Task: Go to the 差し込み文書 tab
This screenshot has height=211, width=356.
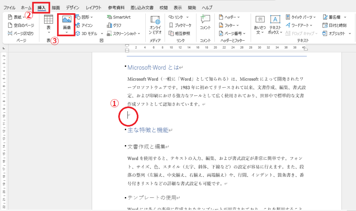Action: point(142,8)
